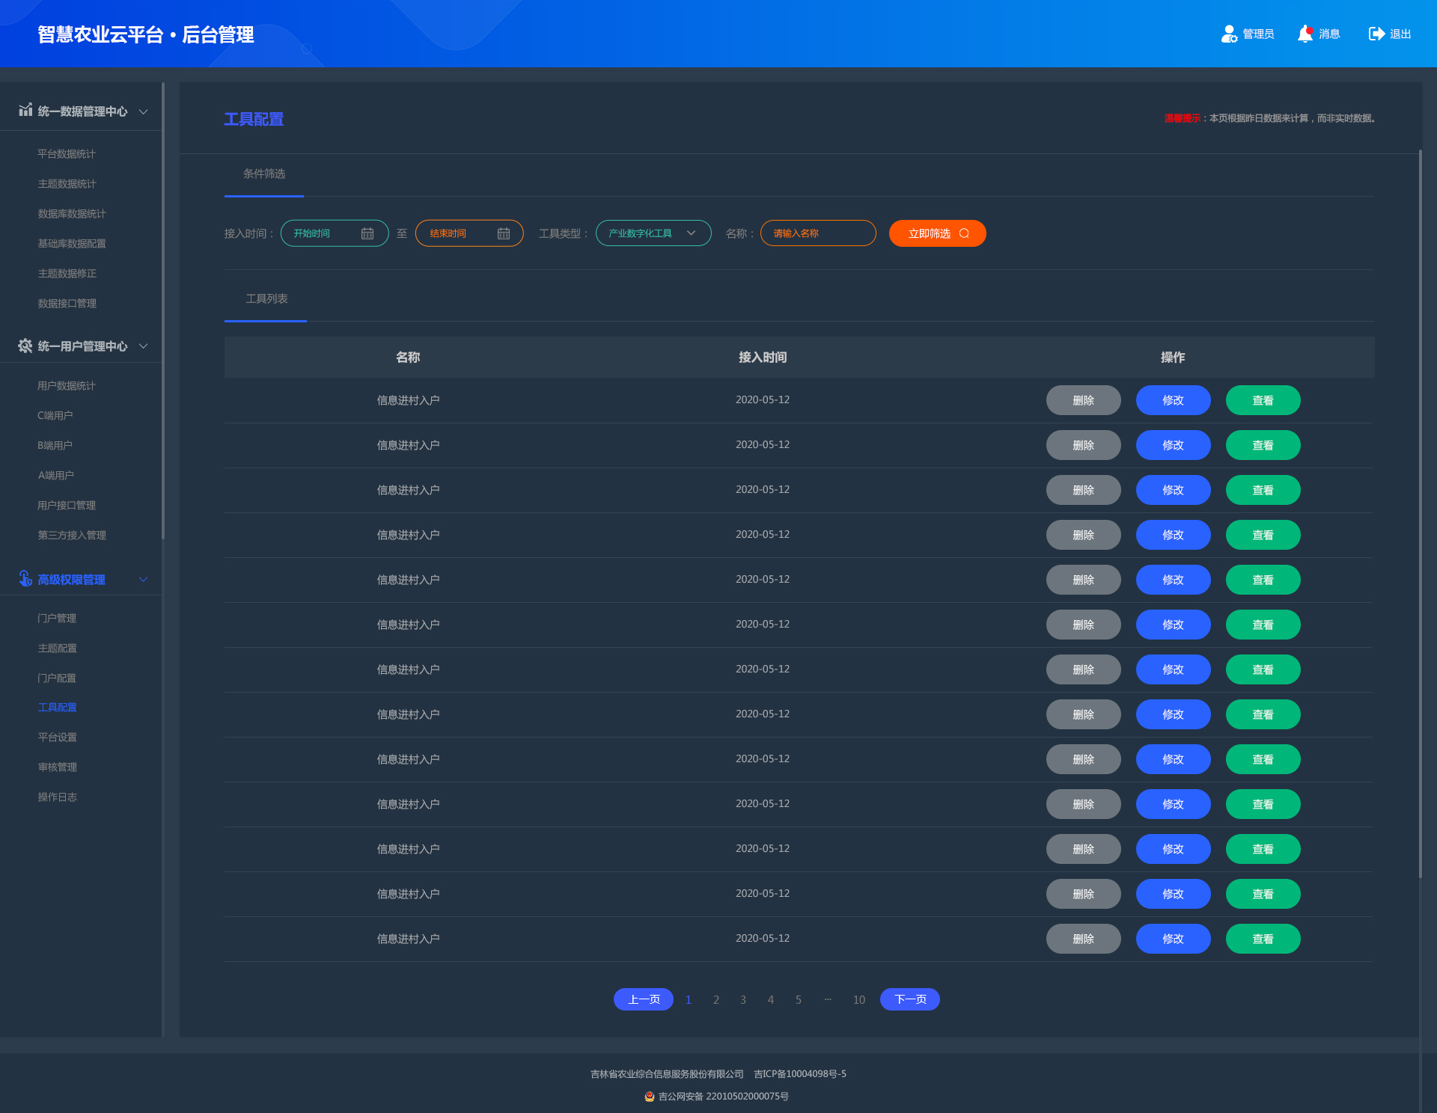Jump to page 3 in pagination
This screenshot has height=1113, width=1437.
743,999
